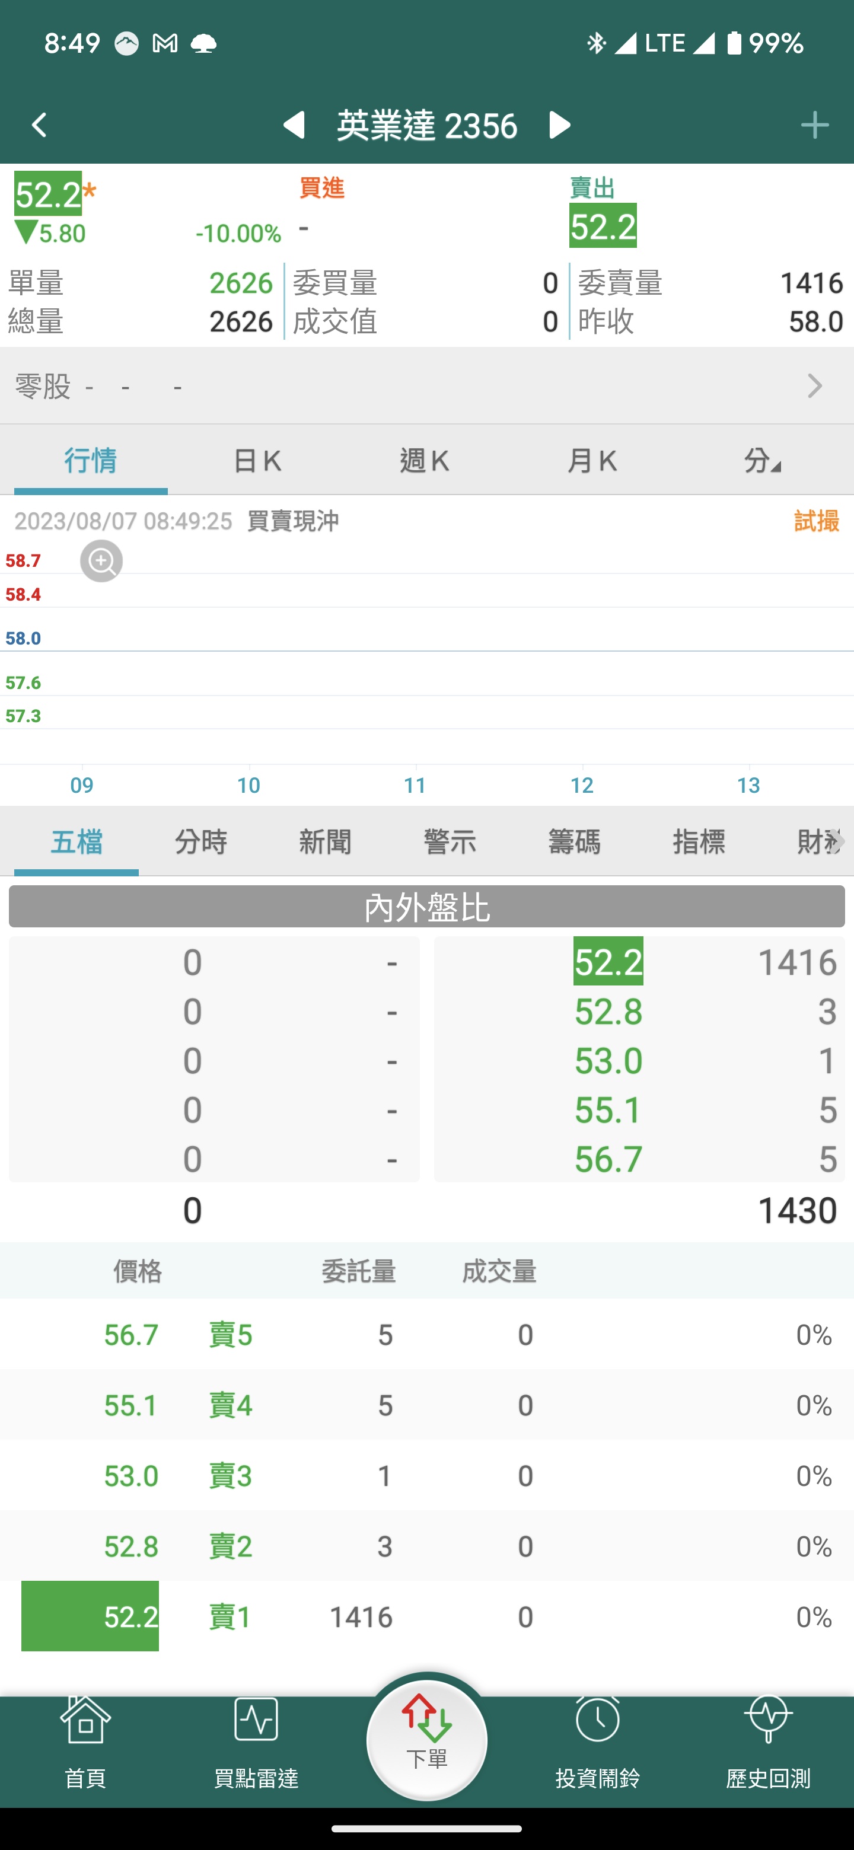
Task: Tap the 委賣量 1416 value
Action: pyautogui.click(x=812, y=283)
